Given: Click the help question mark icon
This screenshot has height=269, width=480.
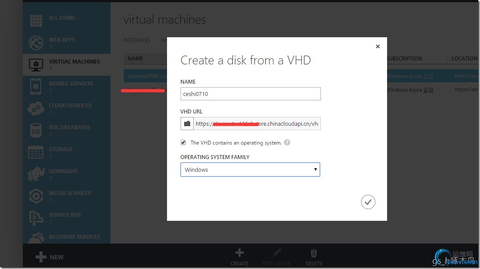Looking at the screenshot, I should point(287,143).
